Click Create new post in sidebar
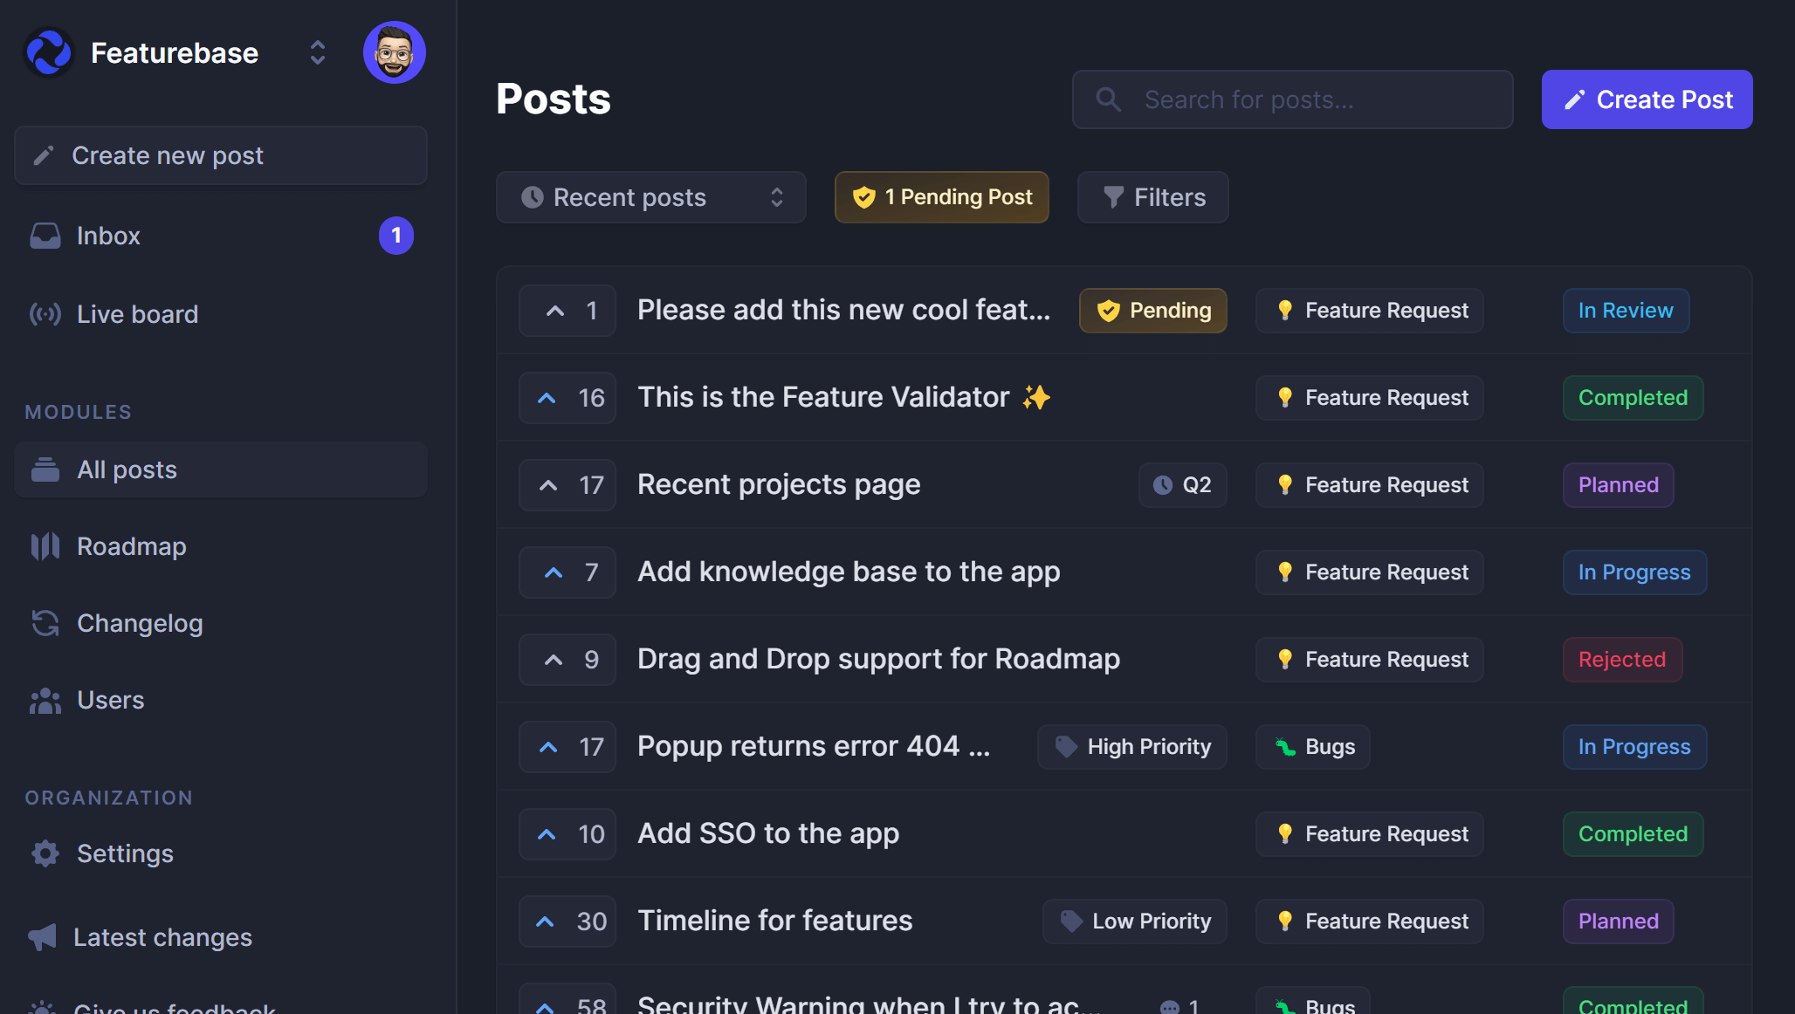Viewport: 1795px width, 1014px height. click(x=221, y=155)
